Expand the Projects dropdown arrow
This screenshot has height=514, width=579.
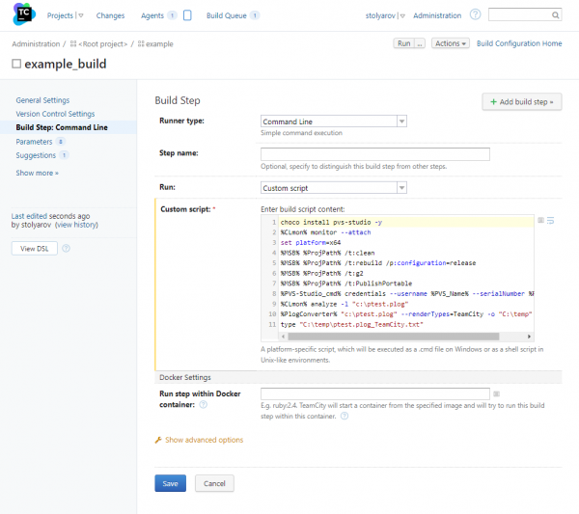[80, 15]
